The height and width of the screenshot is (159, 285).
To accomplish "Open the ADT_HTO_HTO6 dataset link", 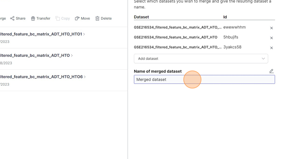I will (x=41, y=77).
